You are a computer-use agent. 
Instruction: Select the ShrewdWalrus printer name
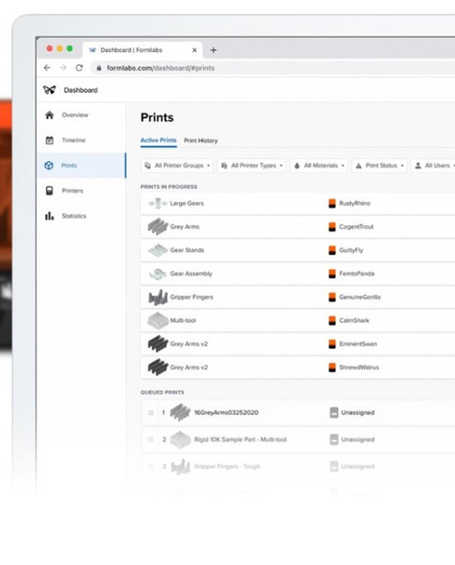click(x=359, y=367)
